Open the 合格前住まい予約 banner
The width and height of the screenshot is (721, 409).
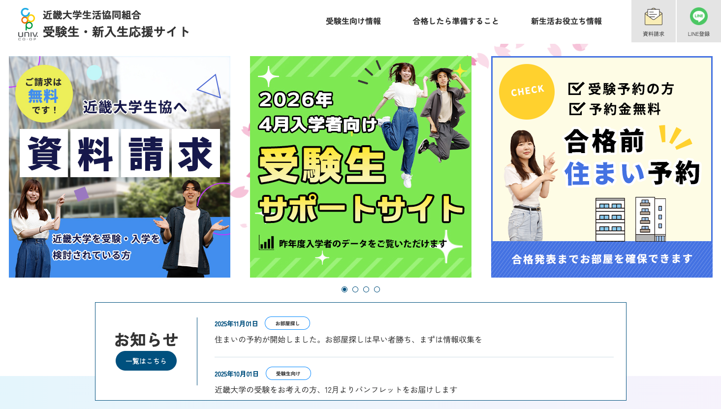tap(602, 167)
